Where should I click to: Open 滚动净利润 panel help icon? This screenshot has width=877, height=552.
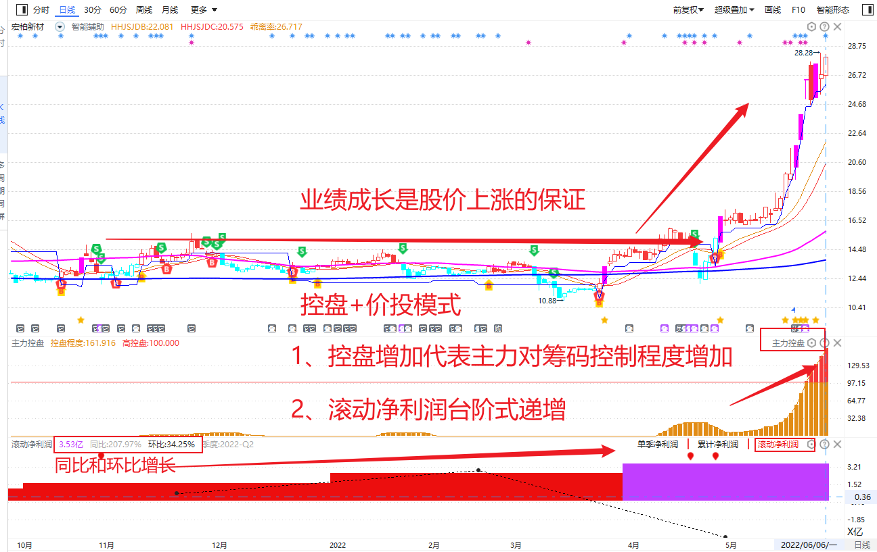point(824,445)
